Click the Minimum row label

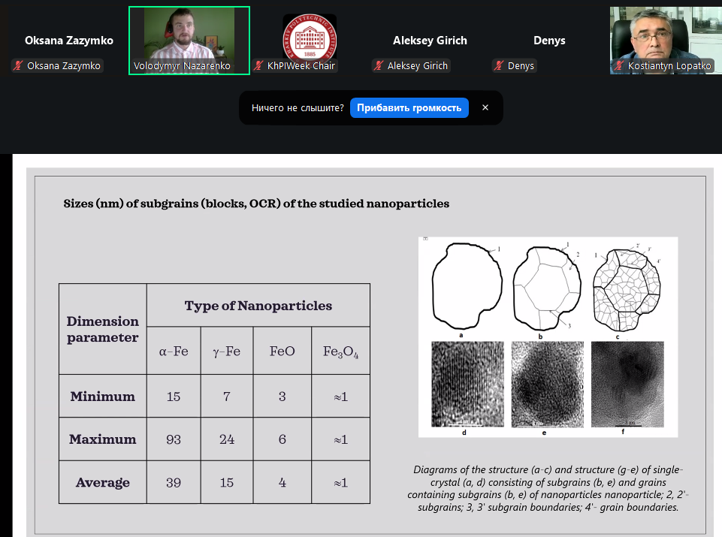103,397
